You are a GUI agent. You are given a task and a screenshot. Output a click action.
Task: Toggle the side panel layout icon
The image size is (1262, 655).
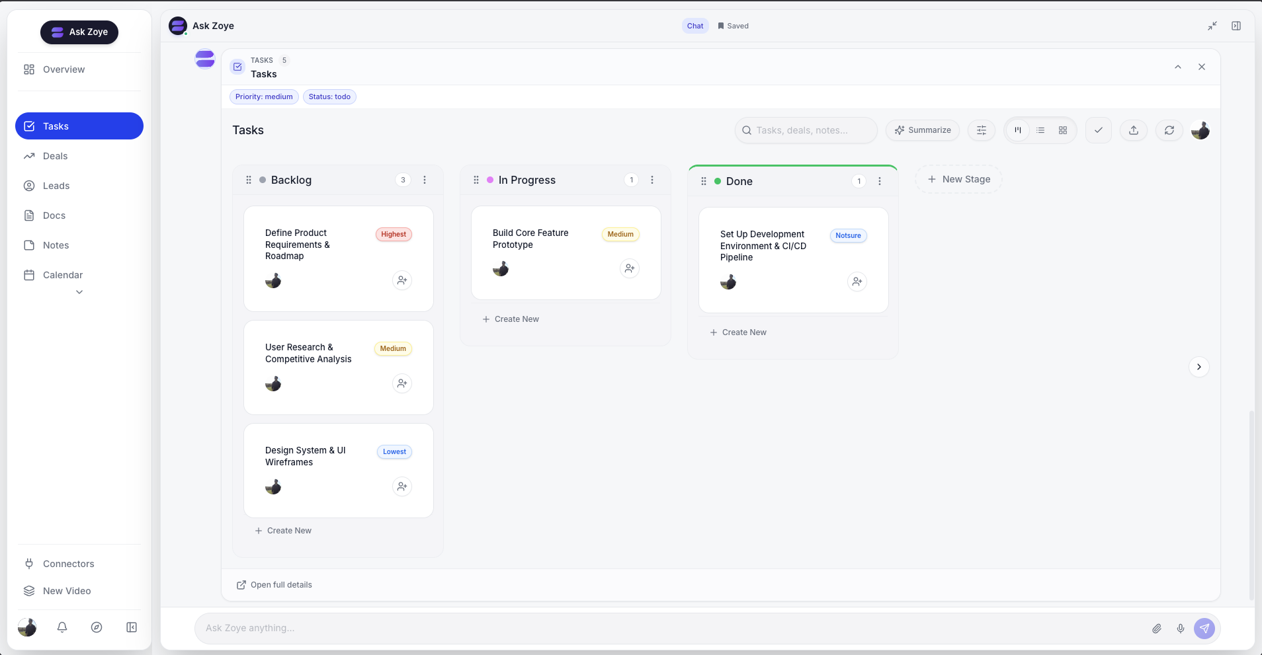coord(1236,26)
